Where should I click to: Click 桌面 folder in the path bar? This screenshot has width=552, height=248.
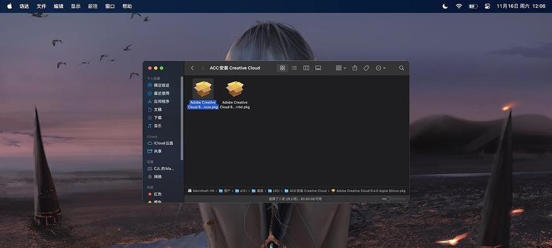click(257, 191)
